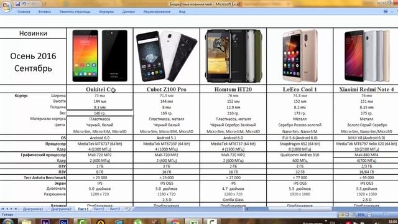Viewport: 398px width, 224px height.
Task: Open the round Office button menu
Action: (x=6, y=6)
